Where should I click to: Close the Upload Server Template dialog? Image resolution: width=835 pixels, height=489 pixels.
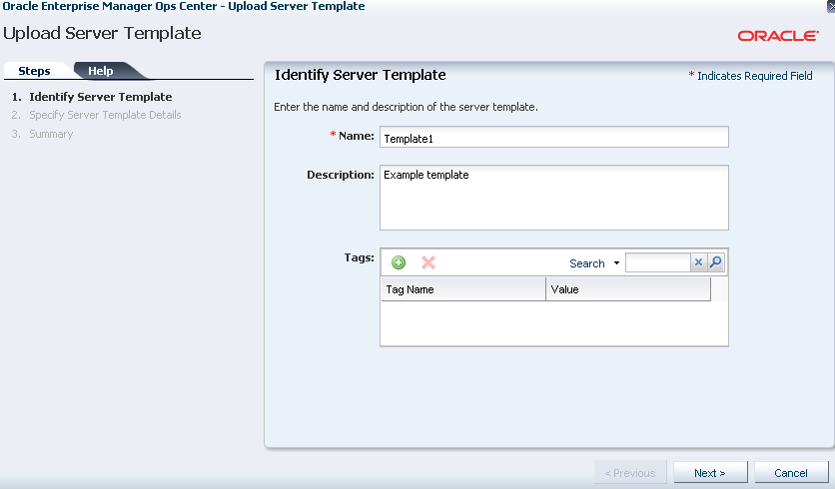[x=831, y=6]
